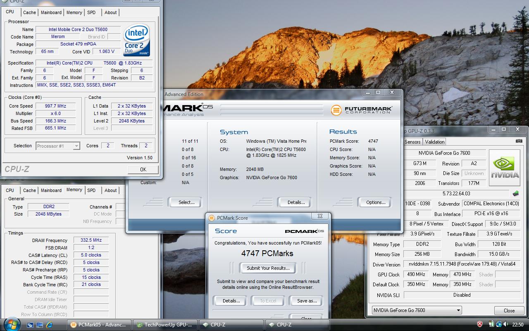The width and height of the screenshot is (529, 331).
Task: Click GPU-Z save BIOS chip icon
Action: [x=516, y=193]
